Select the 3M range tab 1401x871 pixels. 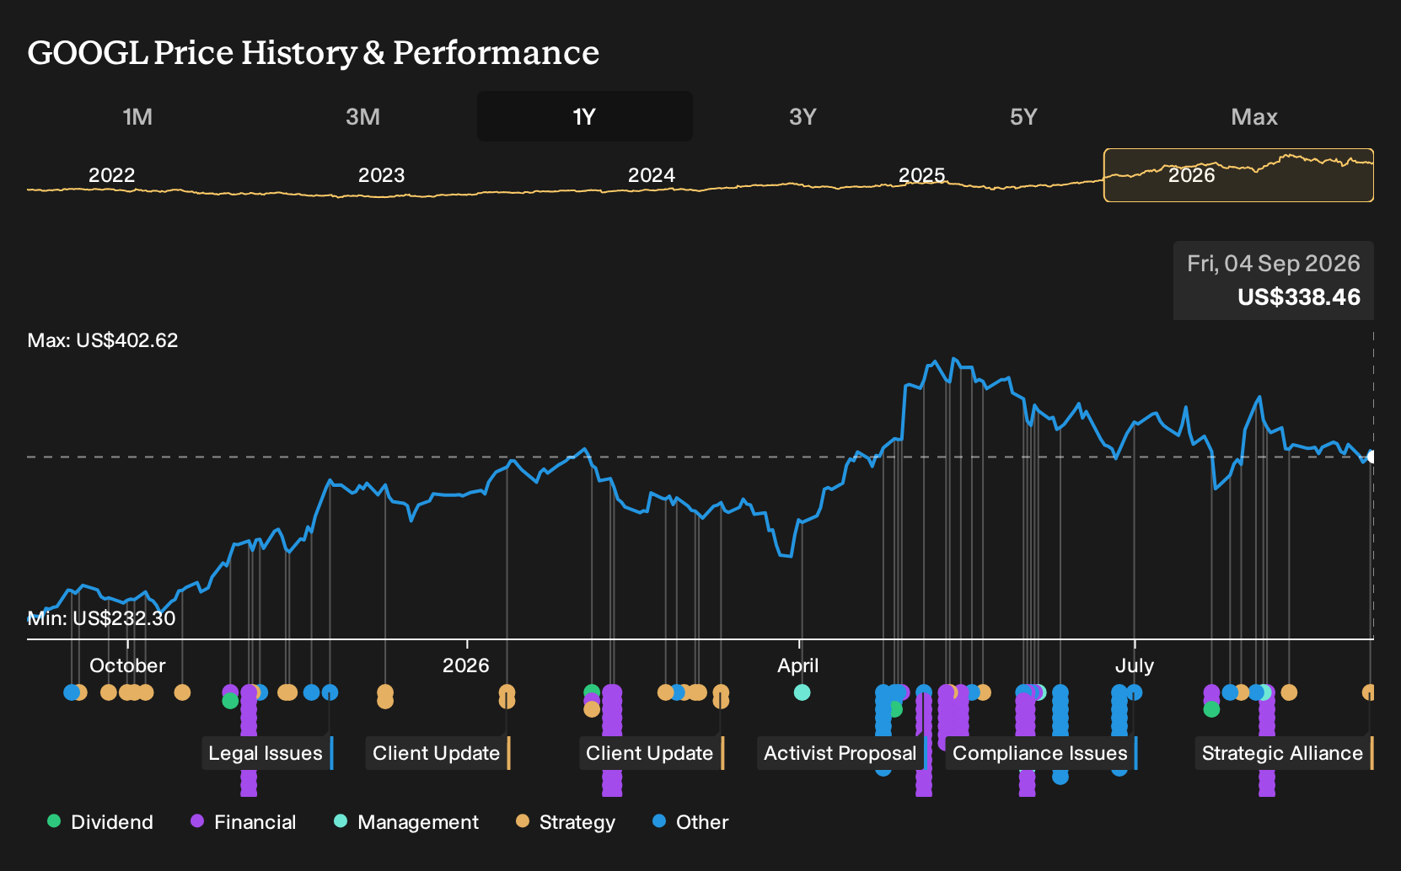pos(362,116)
